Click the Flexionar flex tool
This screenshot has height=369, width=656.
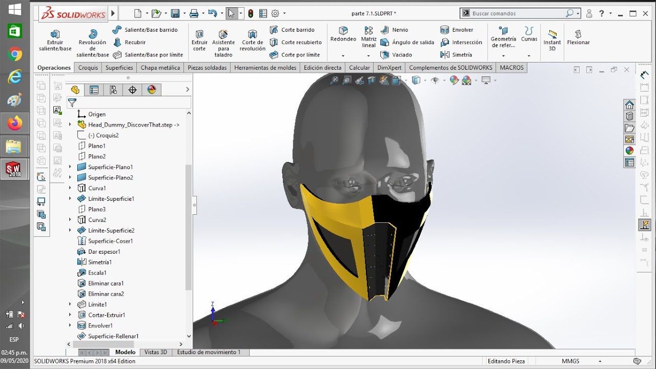coord(578,37)
